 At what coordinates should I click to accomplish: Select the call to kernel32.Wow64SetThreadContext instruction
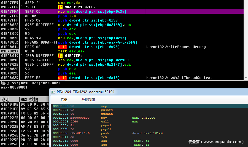[89, 78]
